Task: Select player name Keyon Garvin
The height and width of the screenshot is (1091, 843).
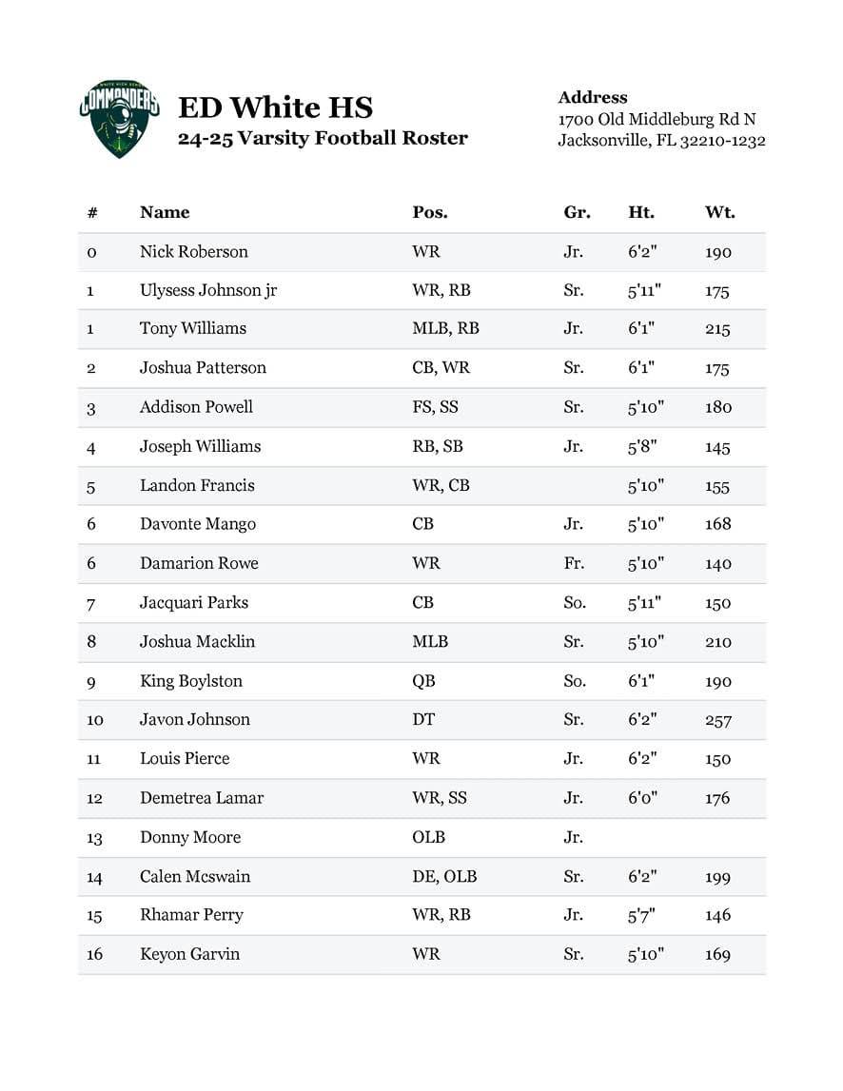Action: (x=189, y=954)
